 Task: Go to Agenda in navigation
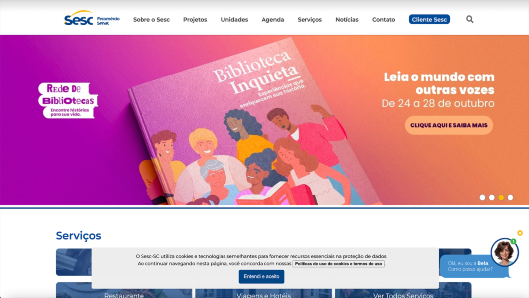click(x=273, y=20)
